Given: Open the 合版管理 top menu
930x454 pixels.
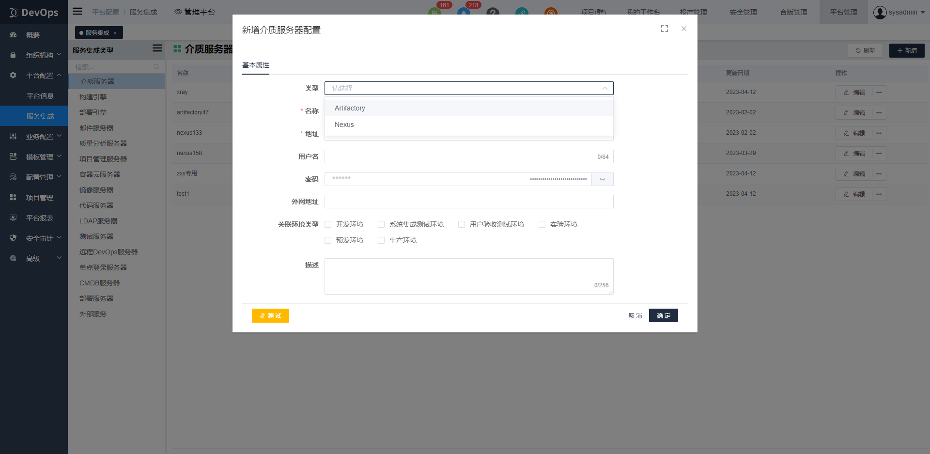Looking at the screenshot, I should pos(793,12).
